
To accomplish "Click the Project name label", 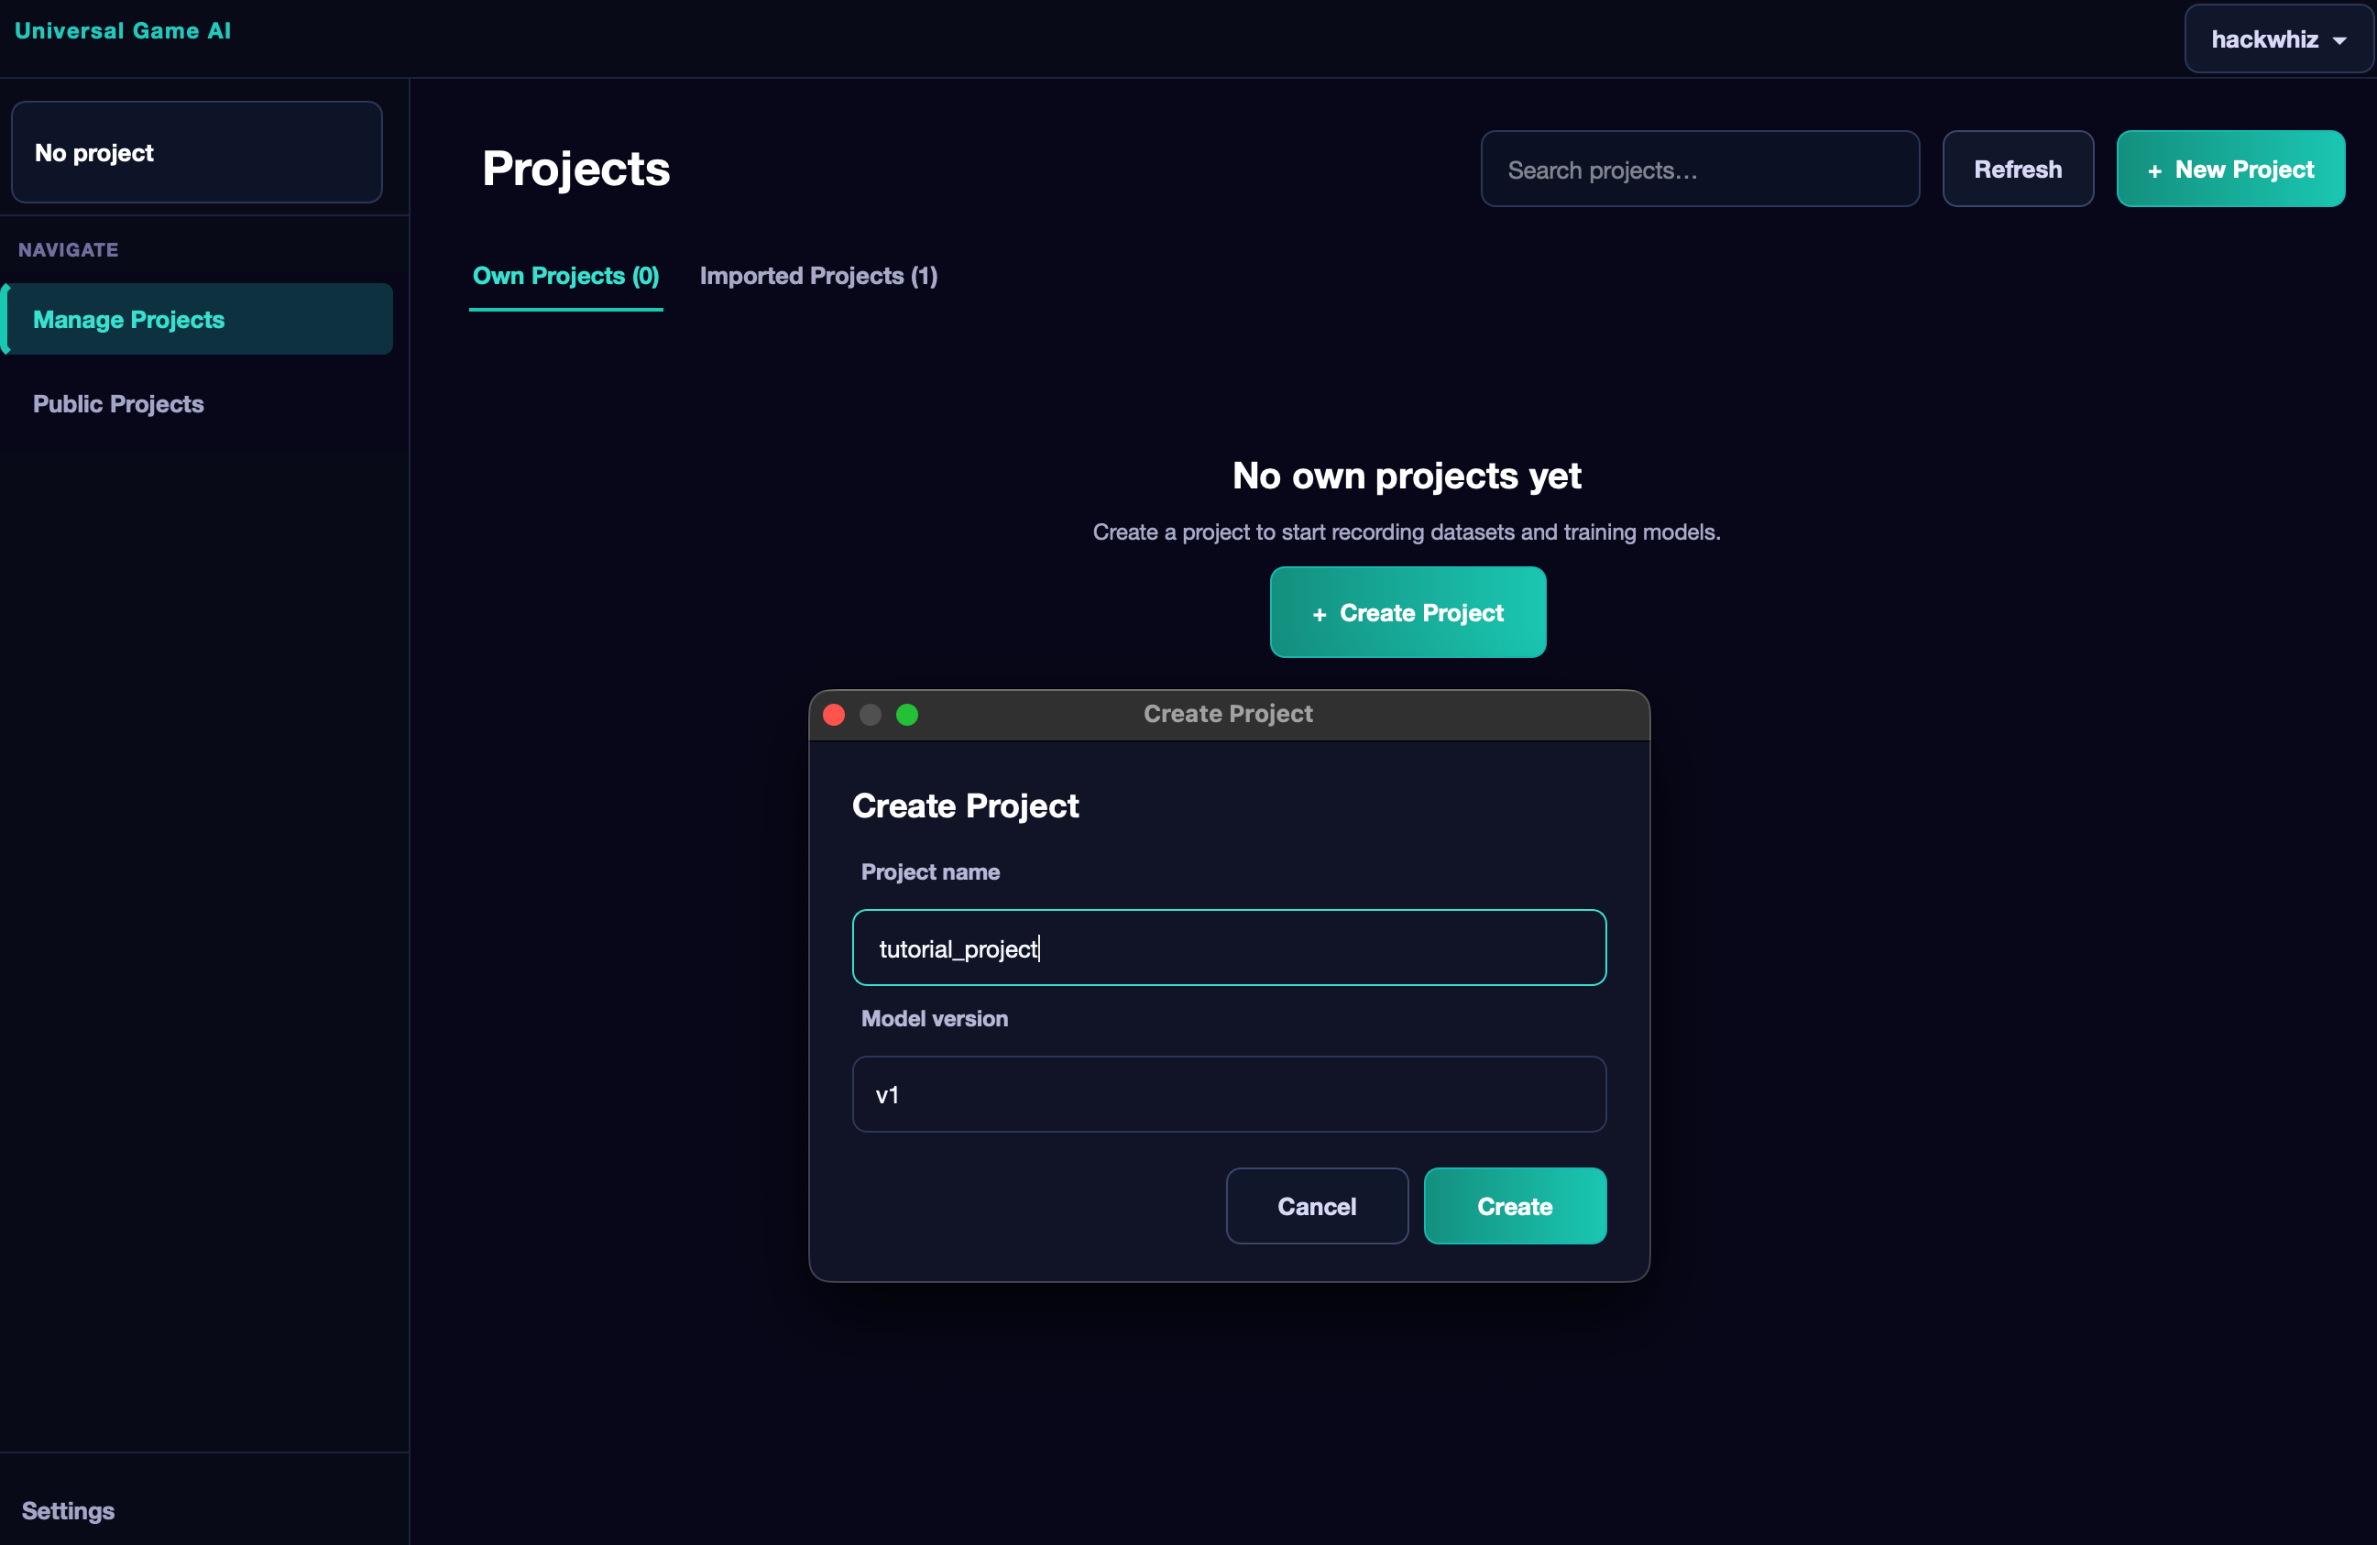I will (x=930, y=871).
